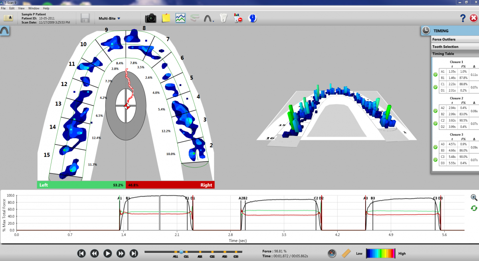Viewport: 479px width, 261px height.
Task: Open the Window menu
Action: point(34,8)
